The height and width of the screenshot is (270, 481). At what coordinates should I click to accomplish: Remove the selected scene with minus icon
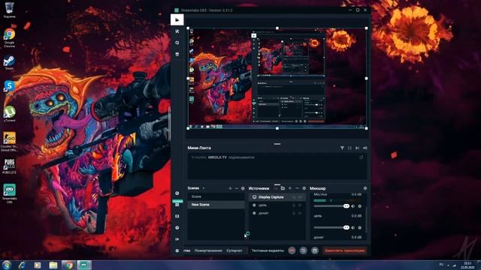coord(236,188)
